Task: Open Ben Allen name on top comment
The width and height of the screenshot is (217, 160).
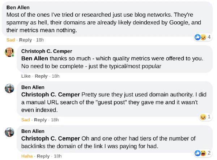Action: 18,8
